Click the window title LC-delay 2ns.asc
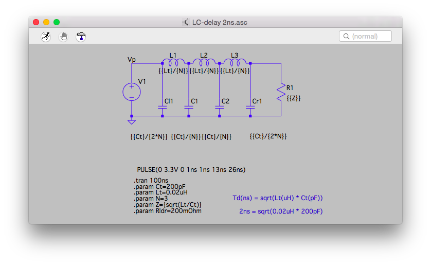The width and height of the screenshot is (431, 265). pos(220,22)
